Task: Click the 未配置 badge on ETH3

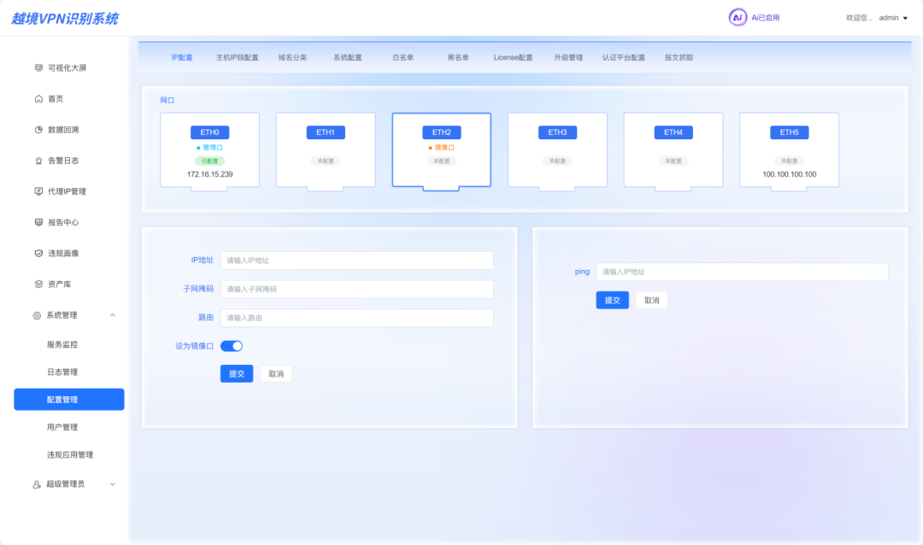Action: click(x=557, y=161)
